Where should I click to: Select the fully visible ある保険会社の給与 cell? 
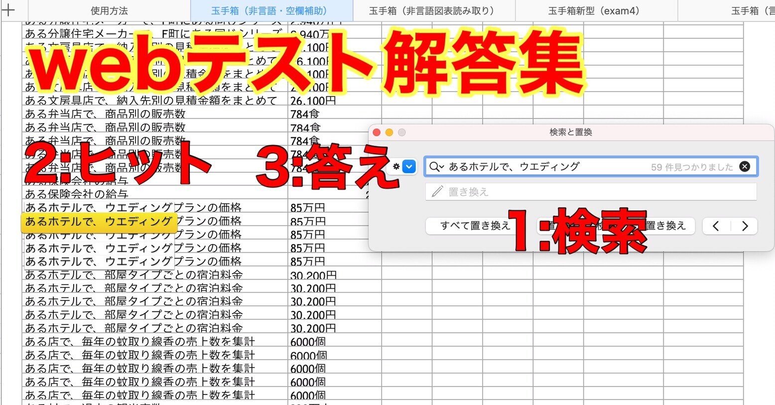coord(154,194)
